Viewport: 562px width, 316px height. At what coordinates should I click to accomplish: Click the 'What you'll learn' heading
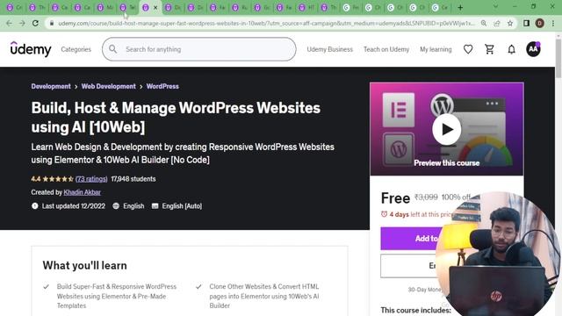click(85, 265)
